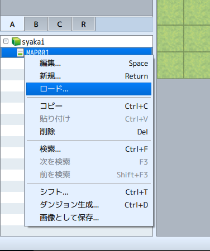The image size is (210, 251).
Task: Click the syakai project cube icon
Action: tap(16, 41)
